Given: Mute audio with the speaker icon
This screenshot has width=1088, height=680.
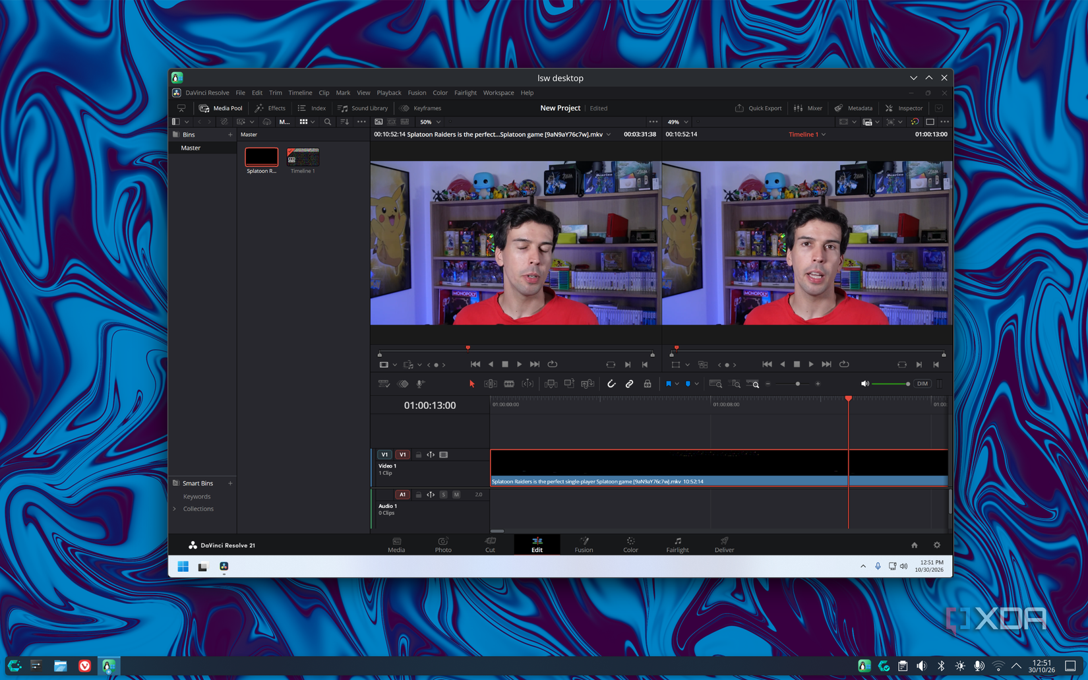Looking at the screenshot, I should [865, 384].
